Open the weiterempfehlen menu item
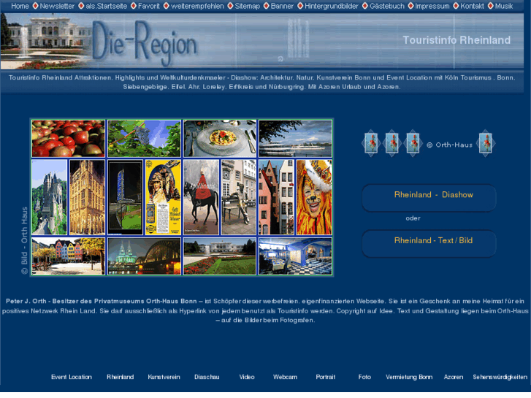Viewport: 531px width, 398px height. 197,6
